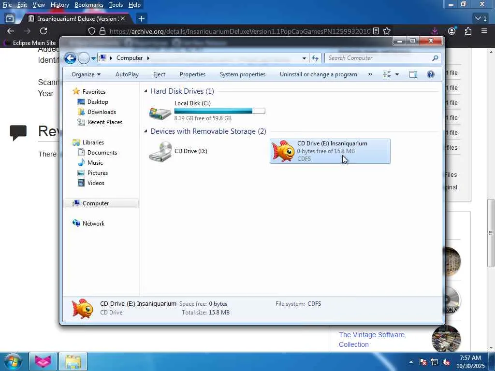Image resolution: width=495 pixels, height=371 pixels.
Task: Open the View menu in the browser
Action: coord(39,5)
